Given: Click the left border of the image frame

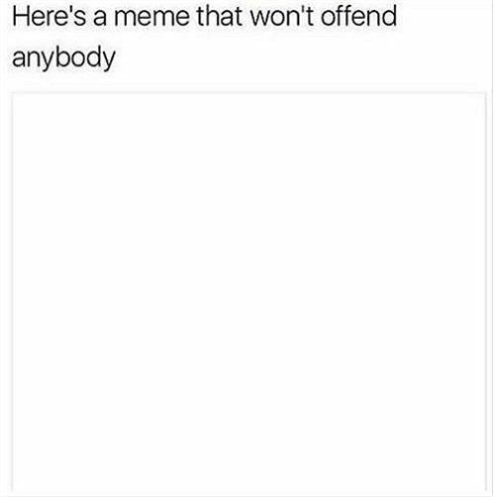Looking at the screenshot, I should (13, 292).
